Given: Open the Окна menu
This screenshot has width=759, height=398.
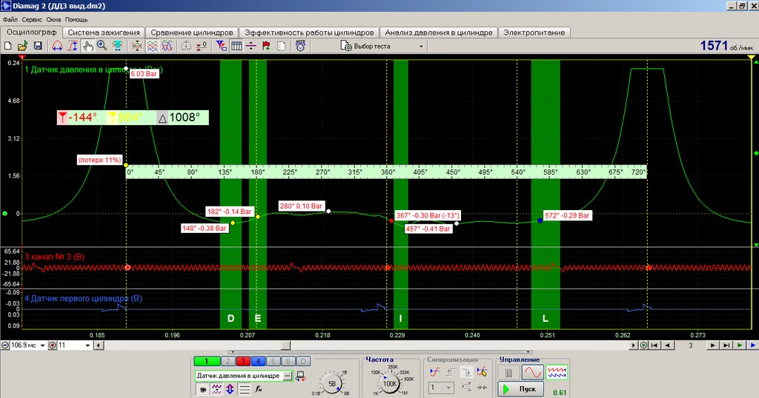Looking at the screenshot, I should click(x=53, y=20).
